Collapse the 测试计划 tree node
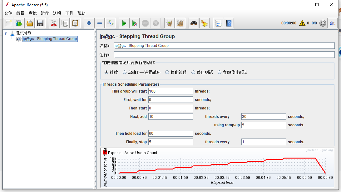This screenshot has width=341, height=192. (6, 33)
